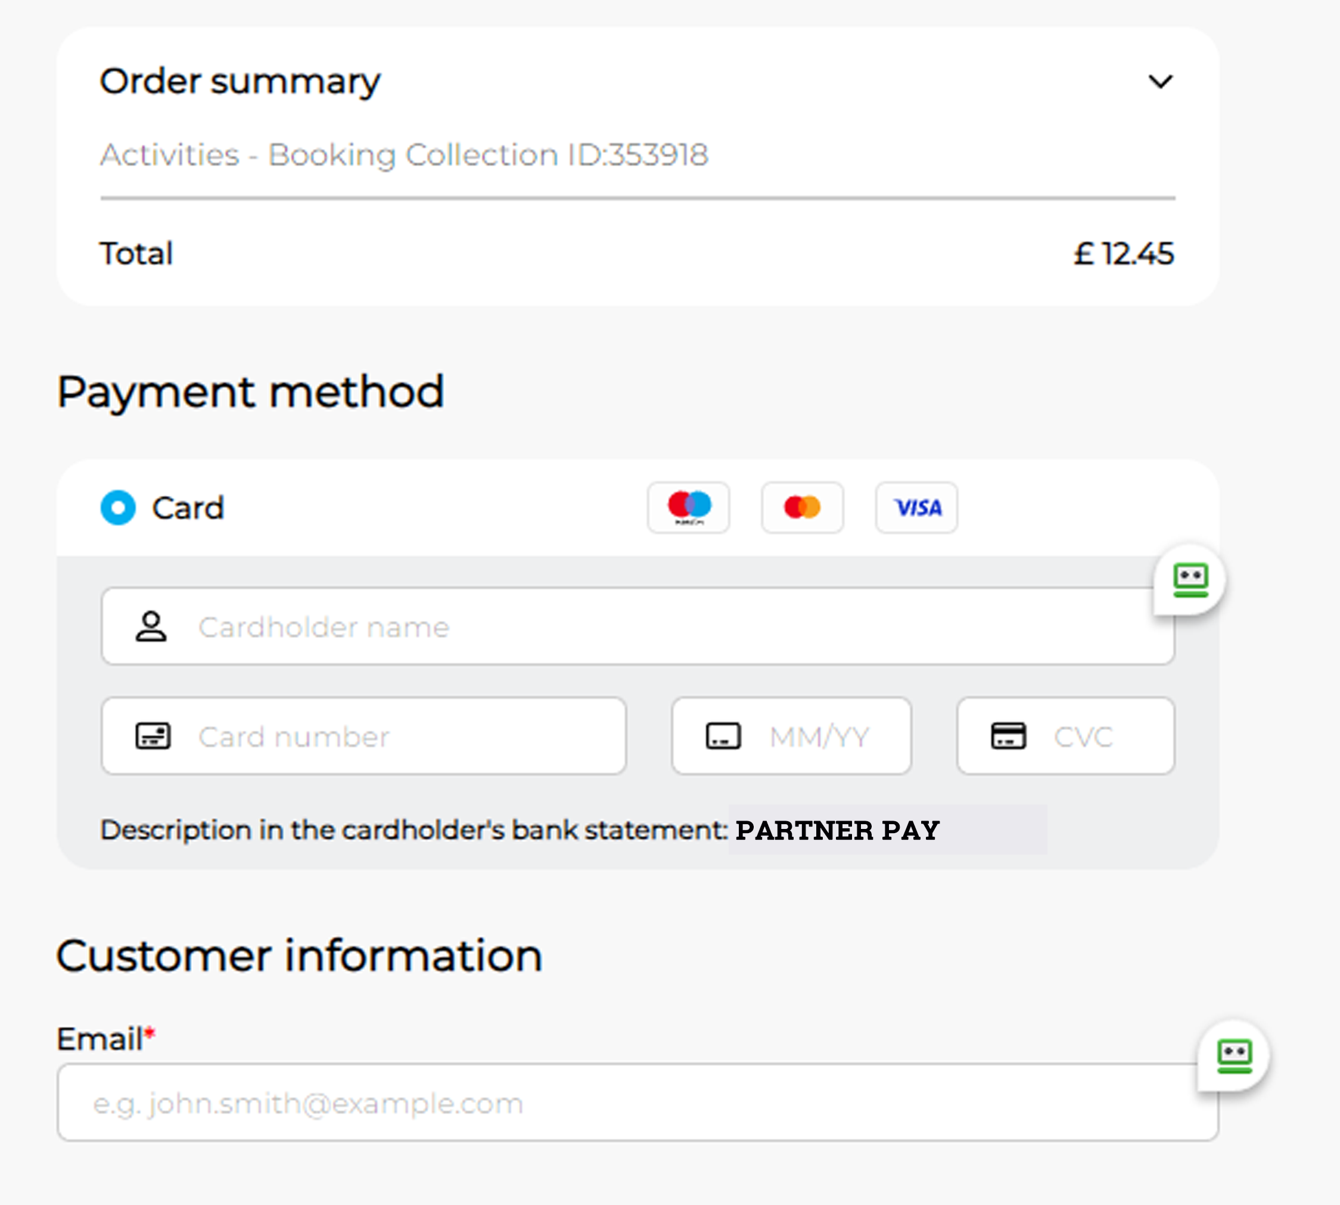The width and height of the screenshot is (1340, 1205).
Task: Collapse the Order summary chevron
Action: (x=1160, y=82)
